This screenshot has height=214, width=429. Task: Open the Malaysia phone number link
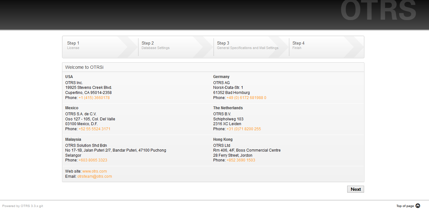point(93,160)
